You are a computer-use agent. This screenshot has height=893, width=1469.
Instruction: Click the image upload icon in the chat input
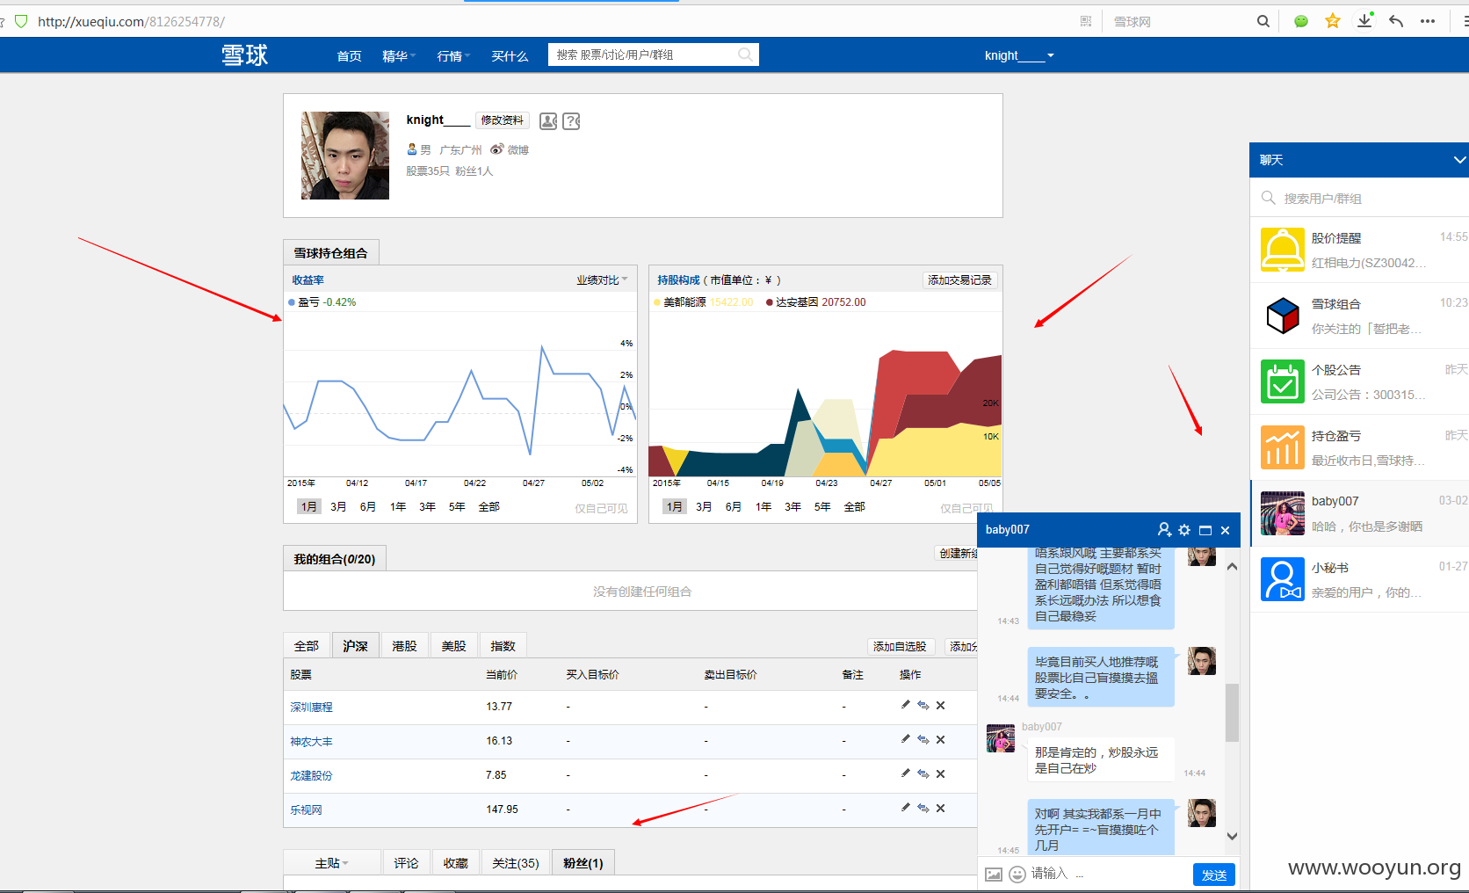994,875
